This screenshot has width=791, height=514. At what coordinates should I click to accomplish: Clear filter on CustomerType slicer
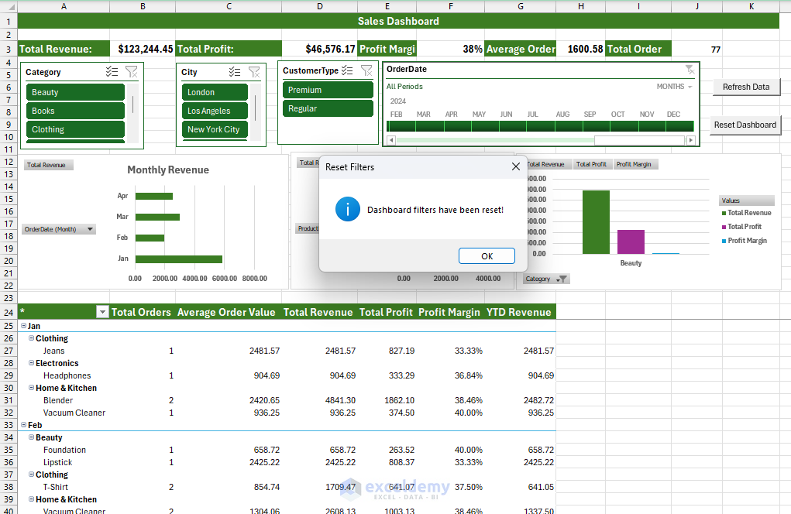click(x=366, y=70)
